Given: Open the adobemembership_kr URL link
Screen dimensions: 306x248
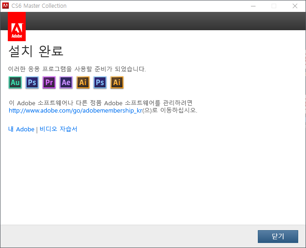Looking at the screenshot, I should (76, 111).
